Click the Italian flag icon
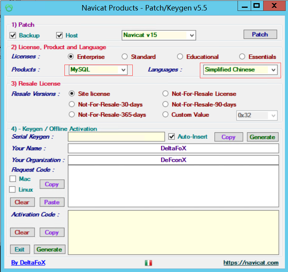 148,263
